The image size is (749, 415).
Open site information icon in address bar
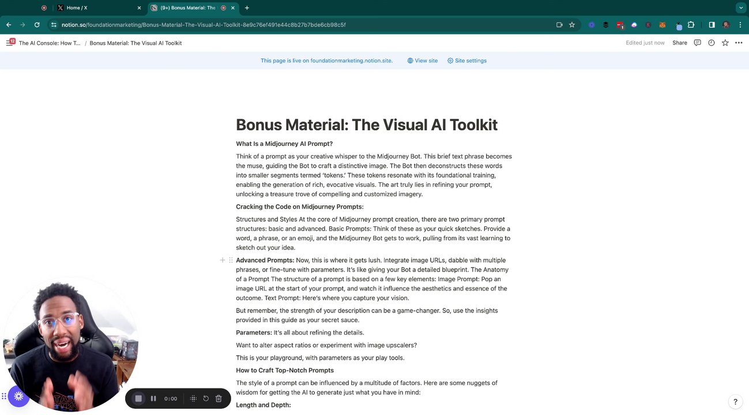coord(54,25)
